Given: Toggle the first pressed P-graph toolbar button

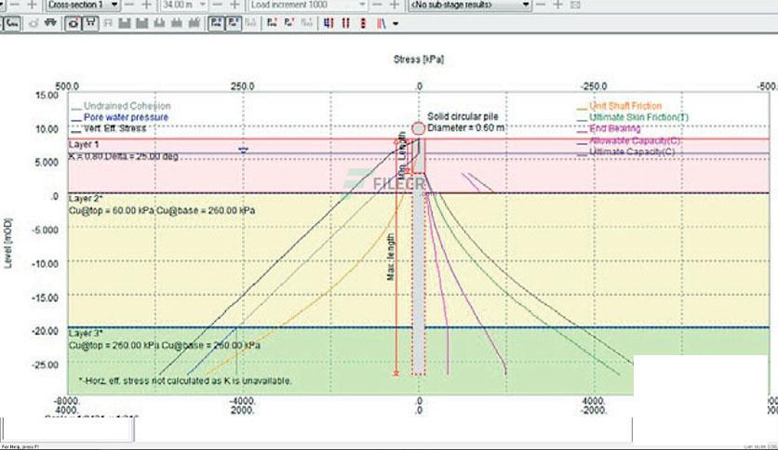Looking at the screenshot, I should tap(216, 23).
